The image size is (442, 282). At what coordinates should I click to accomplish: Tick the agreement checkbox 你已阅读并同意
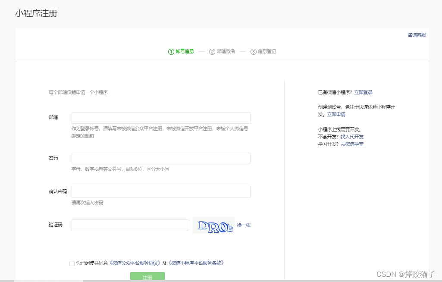(72, 263)
